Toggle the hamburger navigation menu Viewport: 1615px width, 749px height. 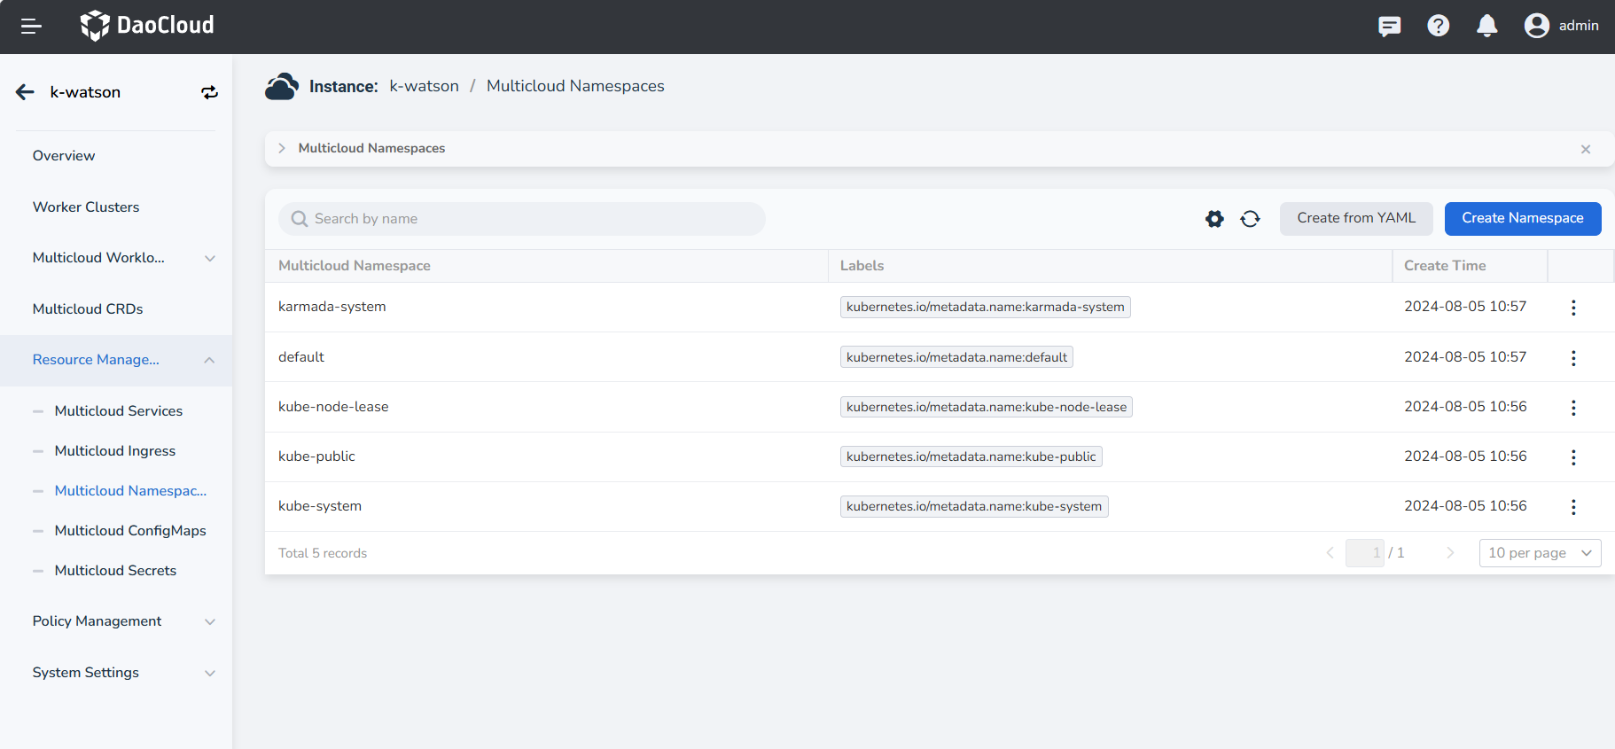click(31, 27)
